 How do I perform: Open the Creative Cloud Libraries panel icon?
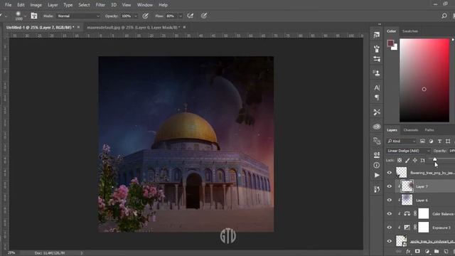pyautogui.click(x=377, y=127)
